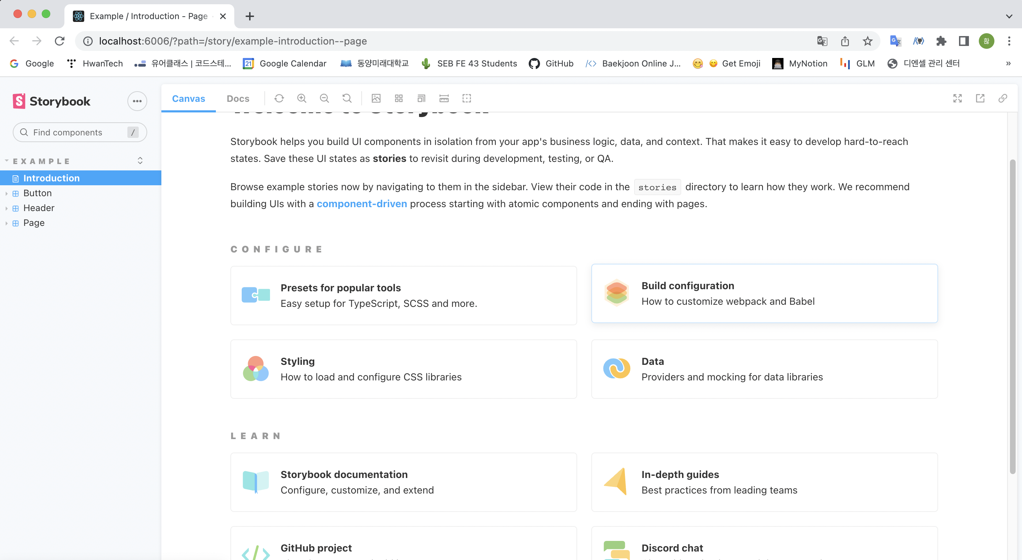Viewport: 1022px width, 560px height.
Task: Focus the Find components search field
Action: [x=75, y=132]
